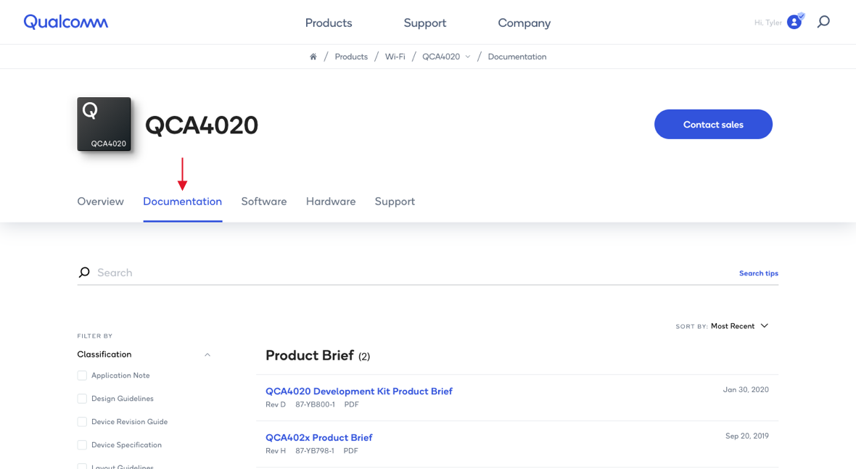
Task: Enable the Device Specification filter
Action: pos(82,444)
